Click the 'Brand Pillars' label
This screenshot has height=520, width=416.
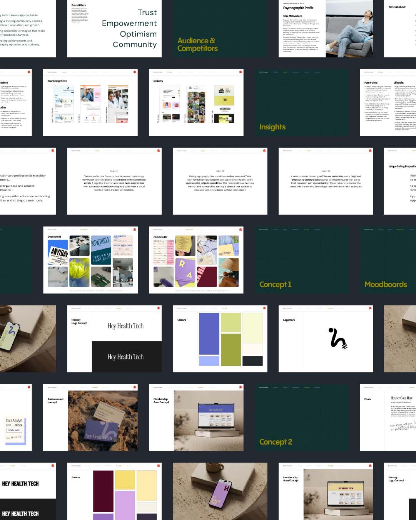(x=79, y=5)
